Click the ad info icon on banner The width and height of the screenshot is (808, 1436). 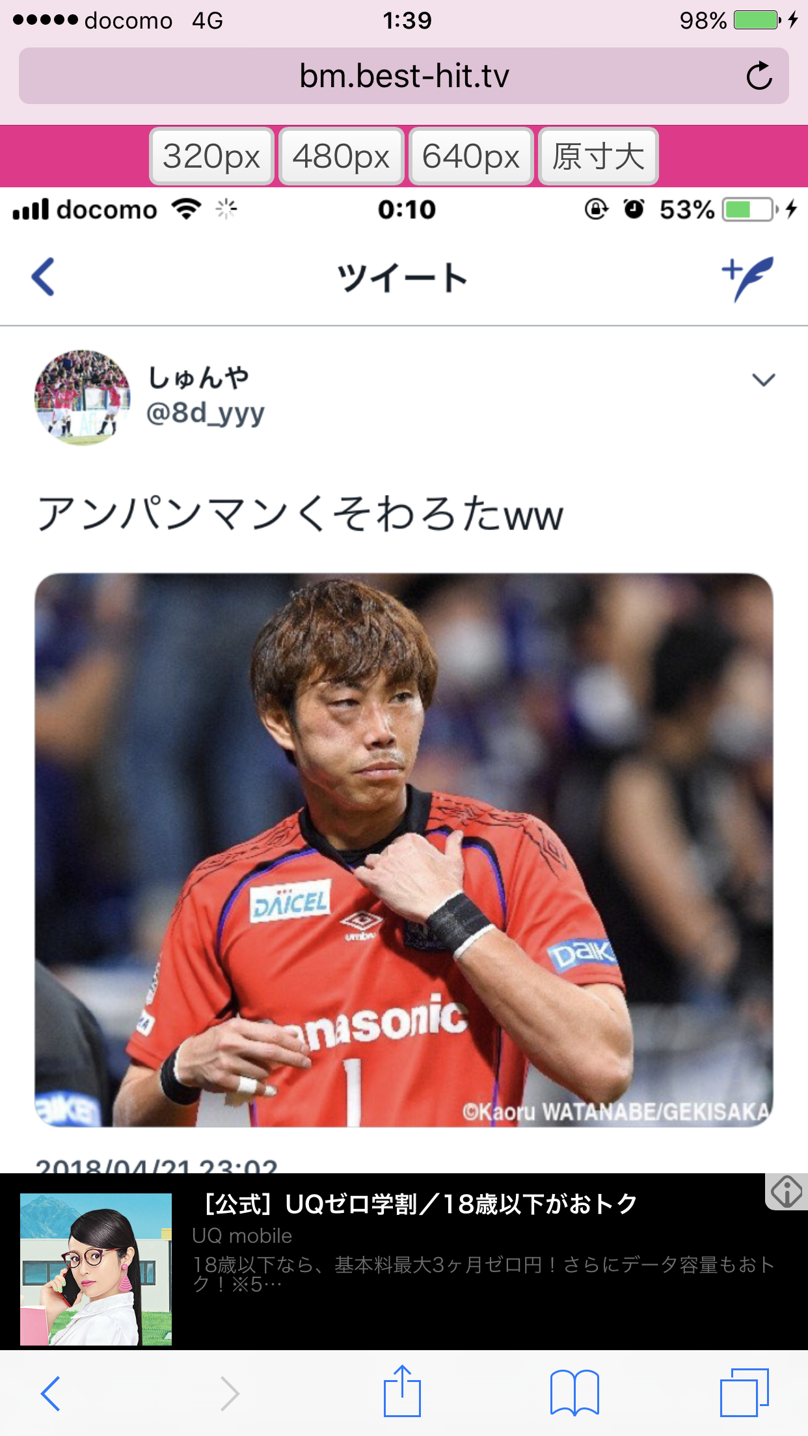[786, 1192]
